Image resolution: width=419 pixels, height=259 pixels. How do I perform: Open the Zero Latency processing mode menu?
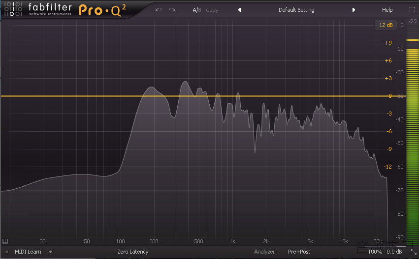click(133, 252)
